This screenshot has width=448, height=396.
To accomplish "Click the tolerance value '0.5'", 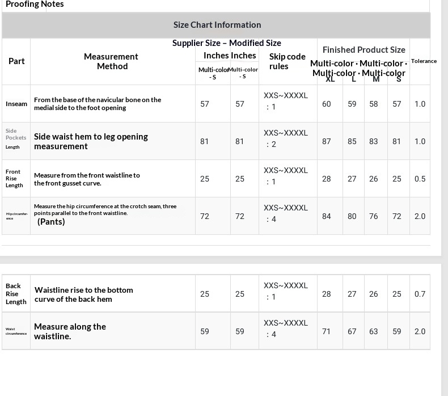I will pyautogui.click(x=420, y=179).
